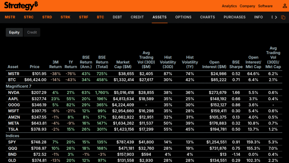Image resolution: width=289 pixels, height=163 pixels.
Task: Click SPY's open interest $1,254,551
Action: [216, 142]
